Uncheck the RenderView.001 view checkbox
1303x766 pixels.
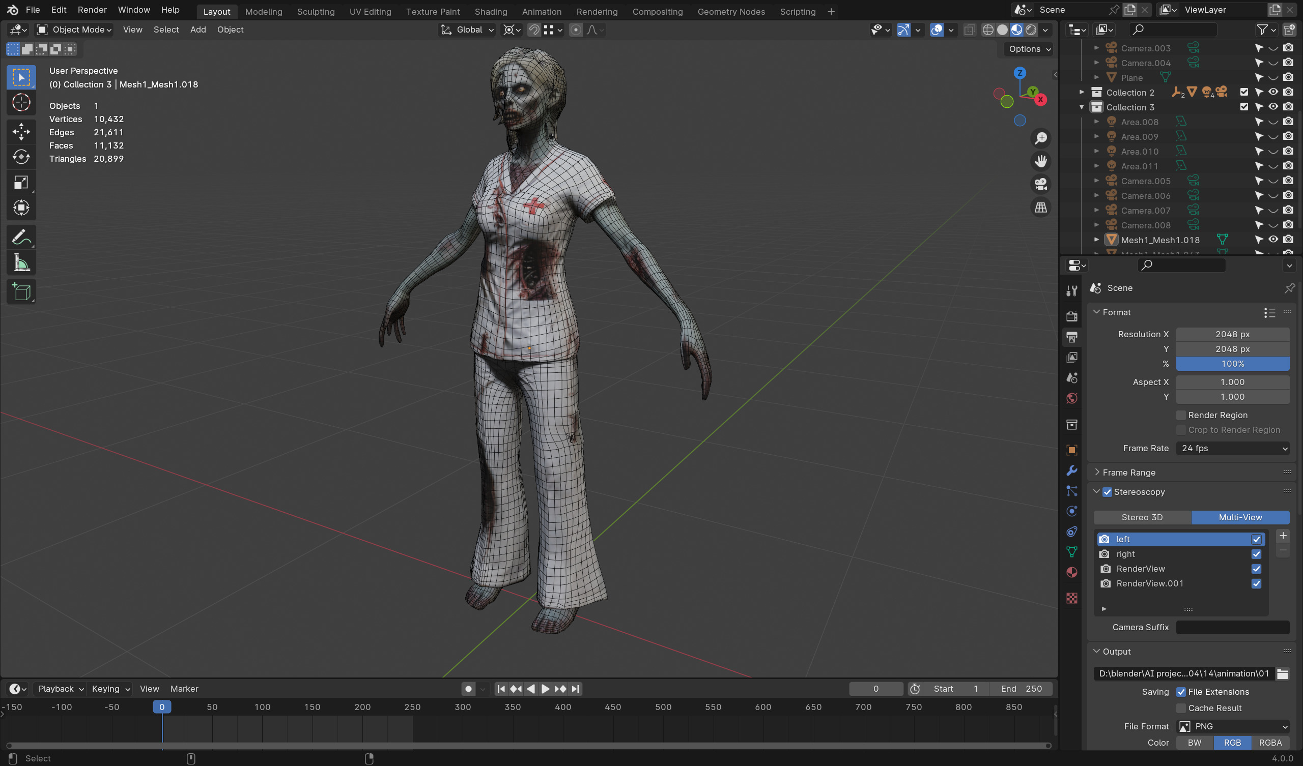coord(1256,583)
